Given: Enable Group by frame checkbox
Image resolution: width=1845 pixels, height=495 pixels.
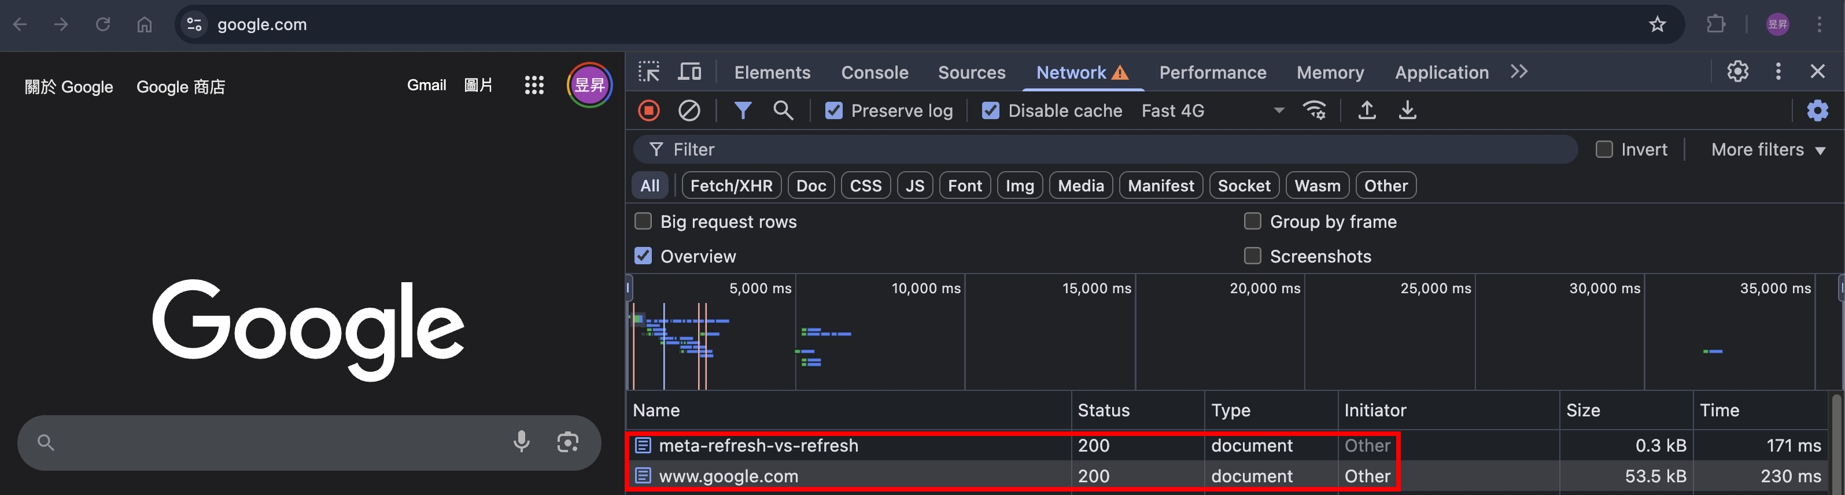Looking at the screenshot, I should point(1253,221).
